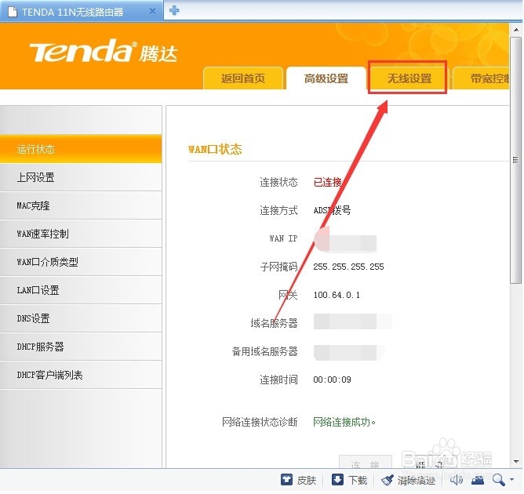Image resolution: width=524 pixels, height=494 pixels.
Task: Click the 连接方式 label
Action: click(x=278, y=210)
